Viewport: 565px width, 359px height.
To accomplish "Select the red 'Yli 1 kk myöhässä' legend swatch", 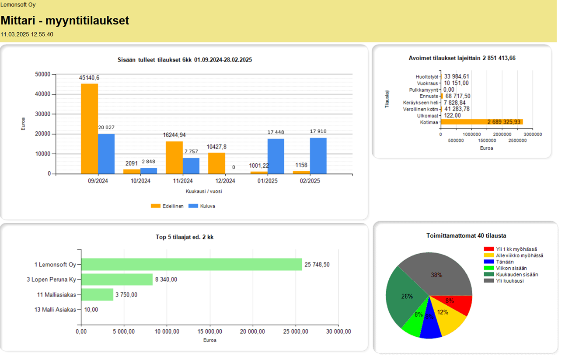I will pos(488,249).
